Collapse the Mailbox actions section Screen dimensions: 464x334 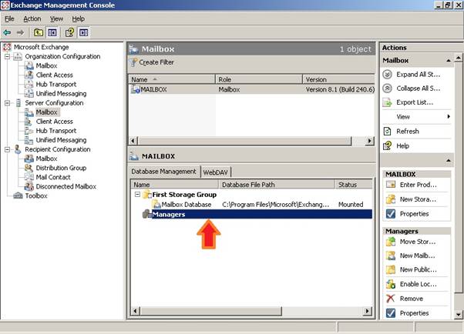(x=449, y=60)
